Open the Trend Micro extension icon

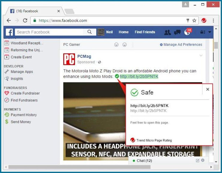click(204, 21)
